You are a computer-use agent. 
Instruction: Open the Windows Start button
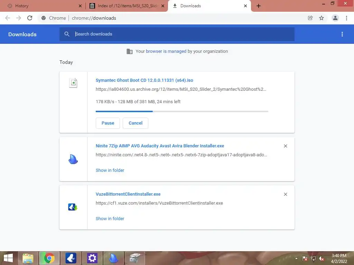[x=8, y=258]
